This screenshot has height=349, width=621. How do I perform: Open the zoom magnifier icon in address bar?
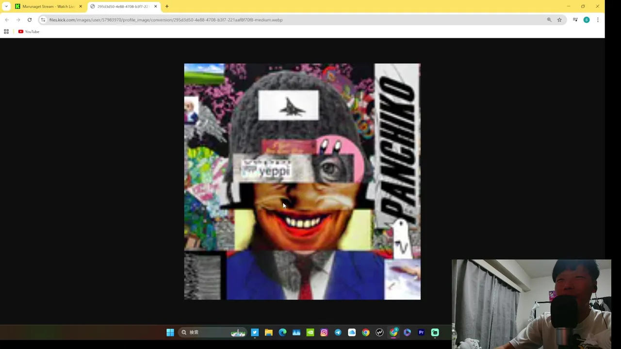point(549,20)
